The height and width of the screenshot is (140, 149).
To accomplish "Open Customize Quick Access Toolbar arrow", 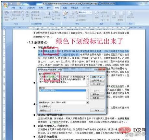I will 27,4.
